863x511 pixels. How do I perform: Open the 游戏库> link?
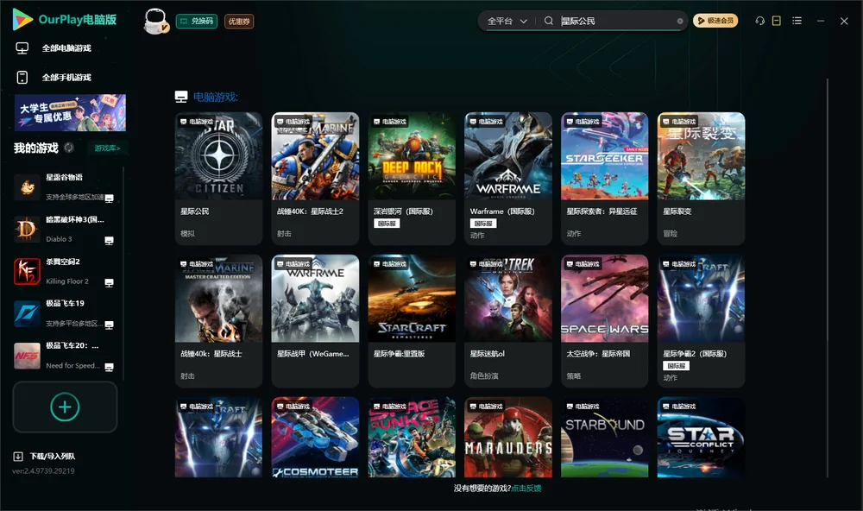(x=107, y=148)
